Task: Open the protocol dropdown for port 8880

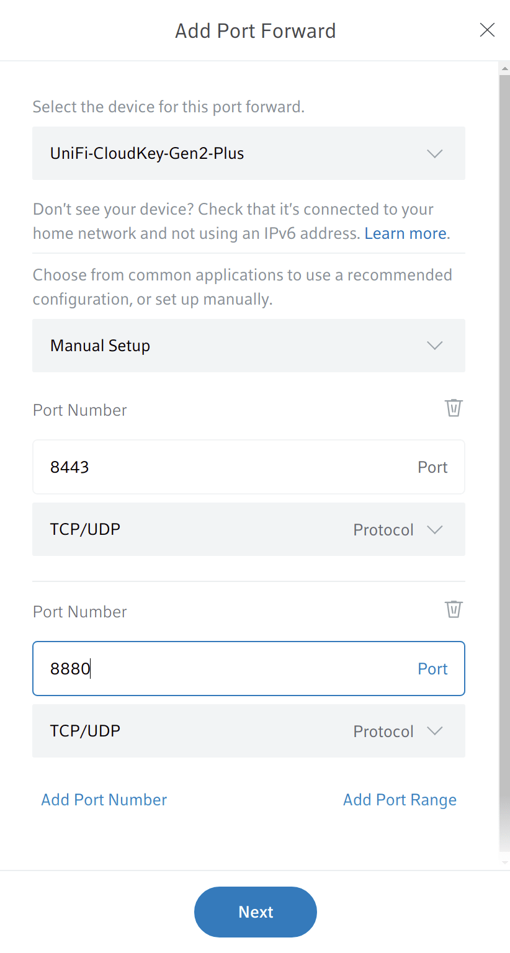Action: (248, 731)
